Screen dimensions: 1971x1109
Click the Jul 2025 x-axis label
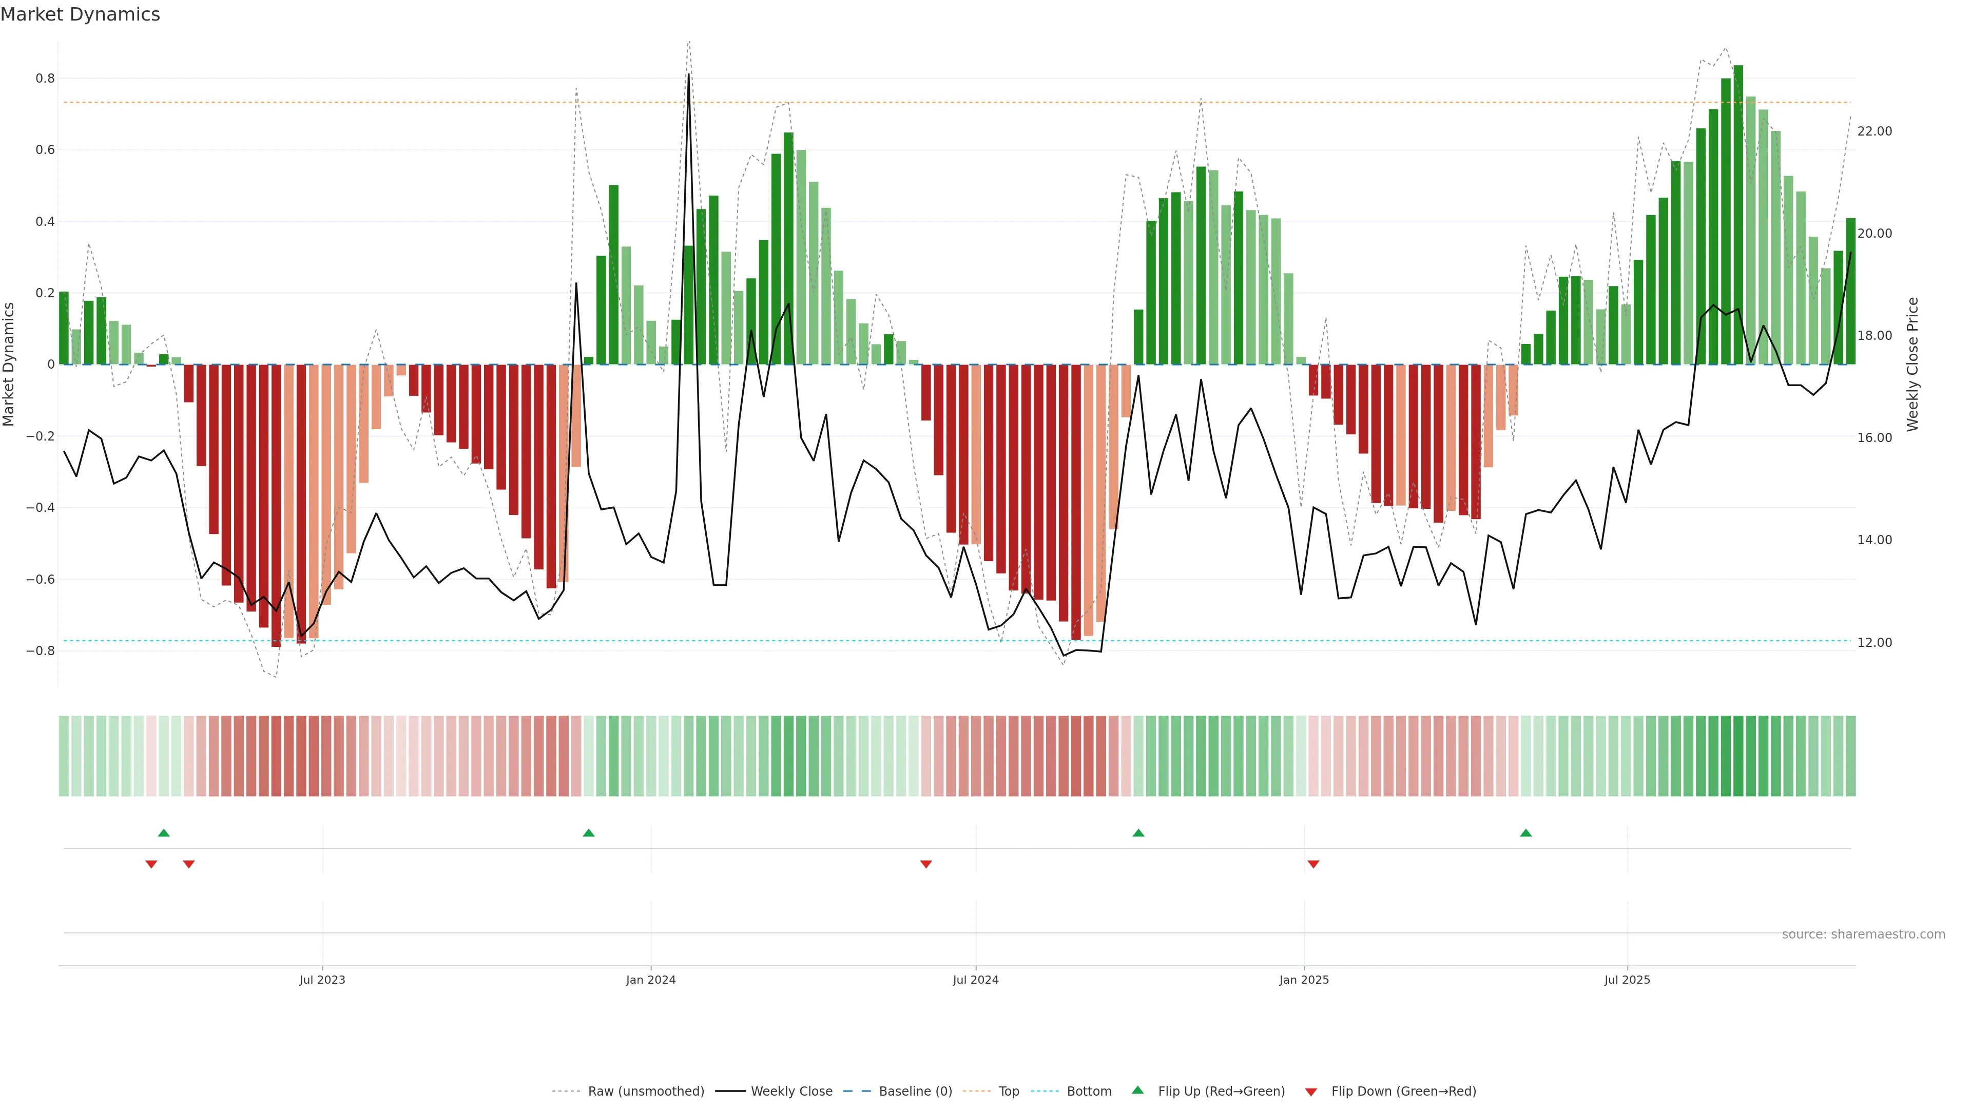click(x=1627, y=980)
